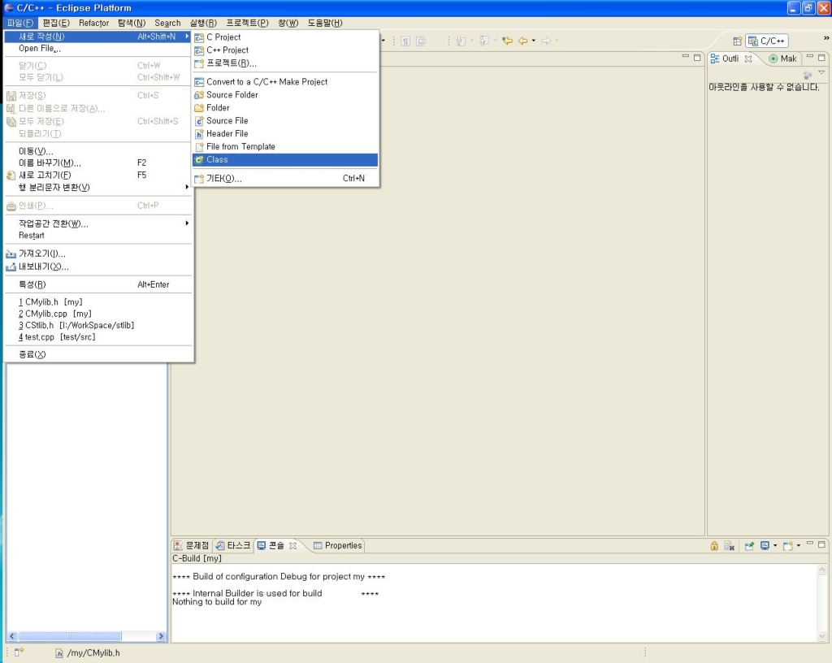Switch to the Mak (Make targets) tab
Screen dimensions: 832x663
[782, 58]
